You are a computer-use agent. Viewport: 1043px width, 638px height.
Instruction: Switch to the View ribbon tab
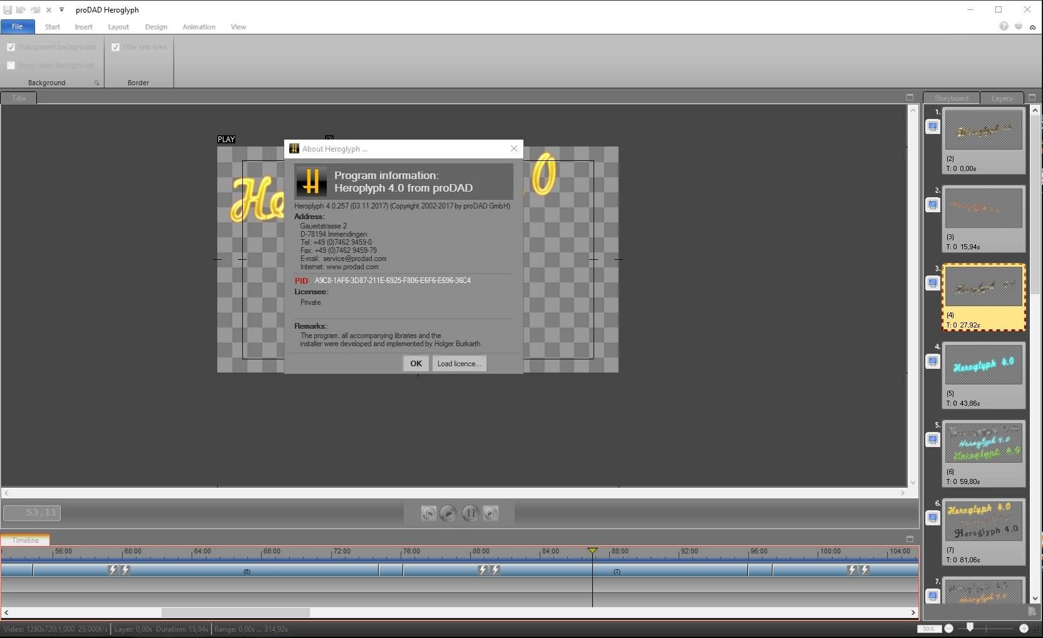(x=239, y=27)
